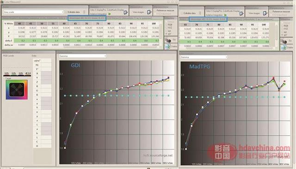The width and height of the screenshot is (296, 169).
Task: Click the Target color wheel swatch
Action: (x=17, y=90)
